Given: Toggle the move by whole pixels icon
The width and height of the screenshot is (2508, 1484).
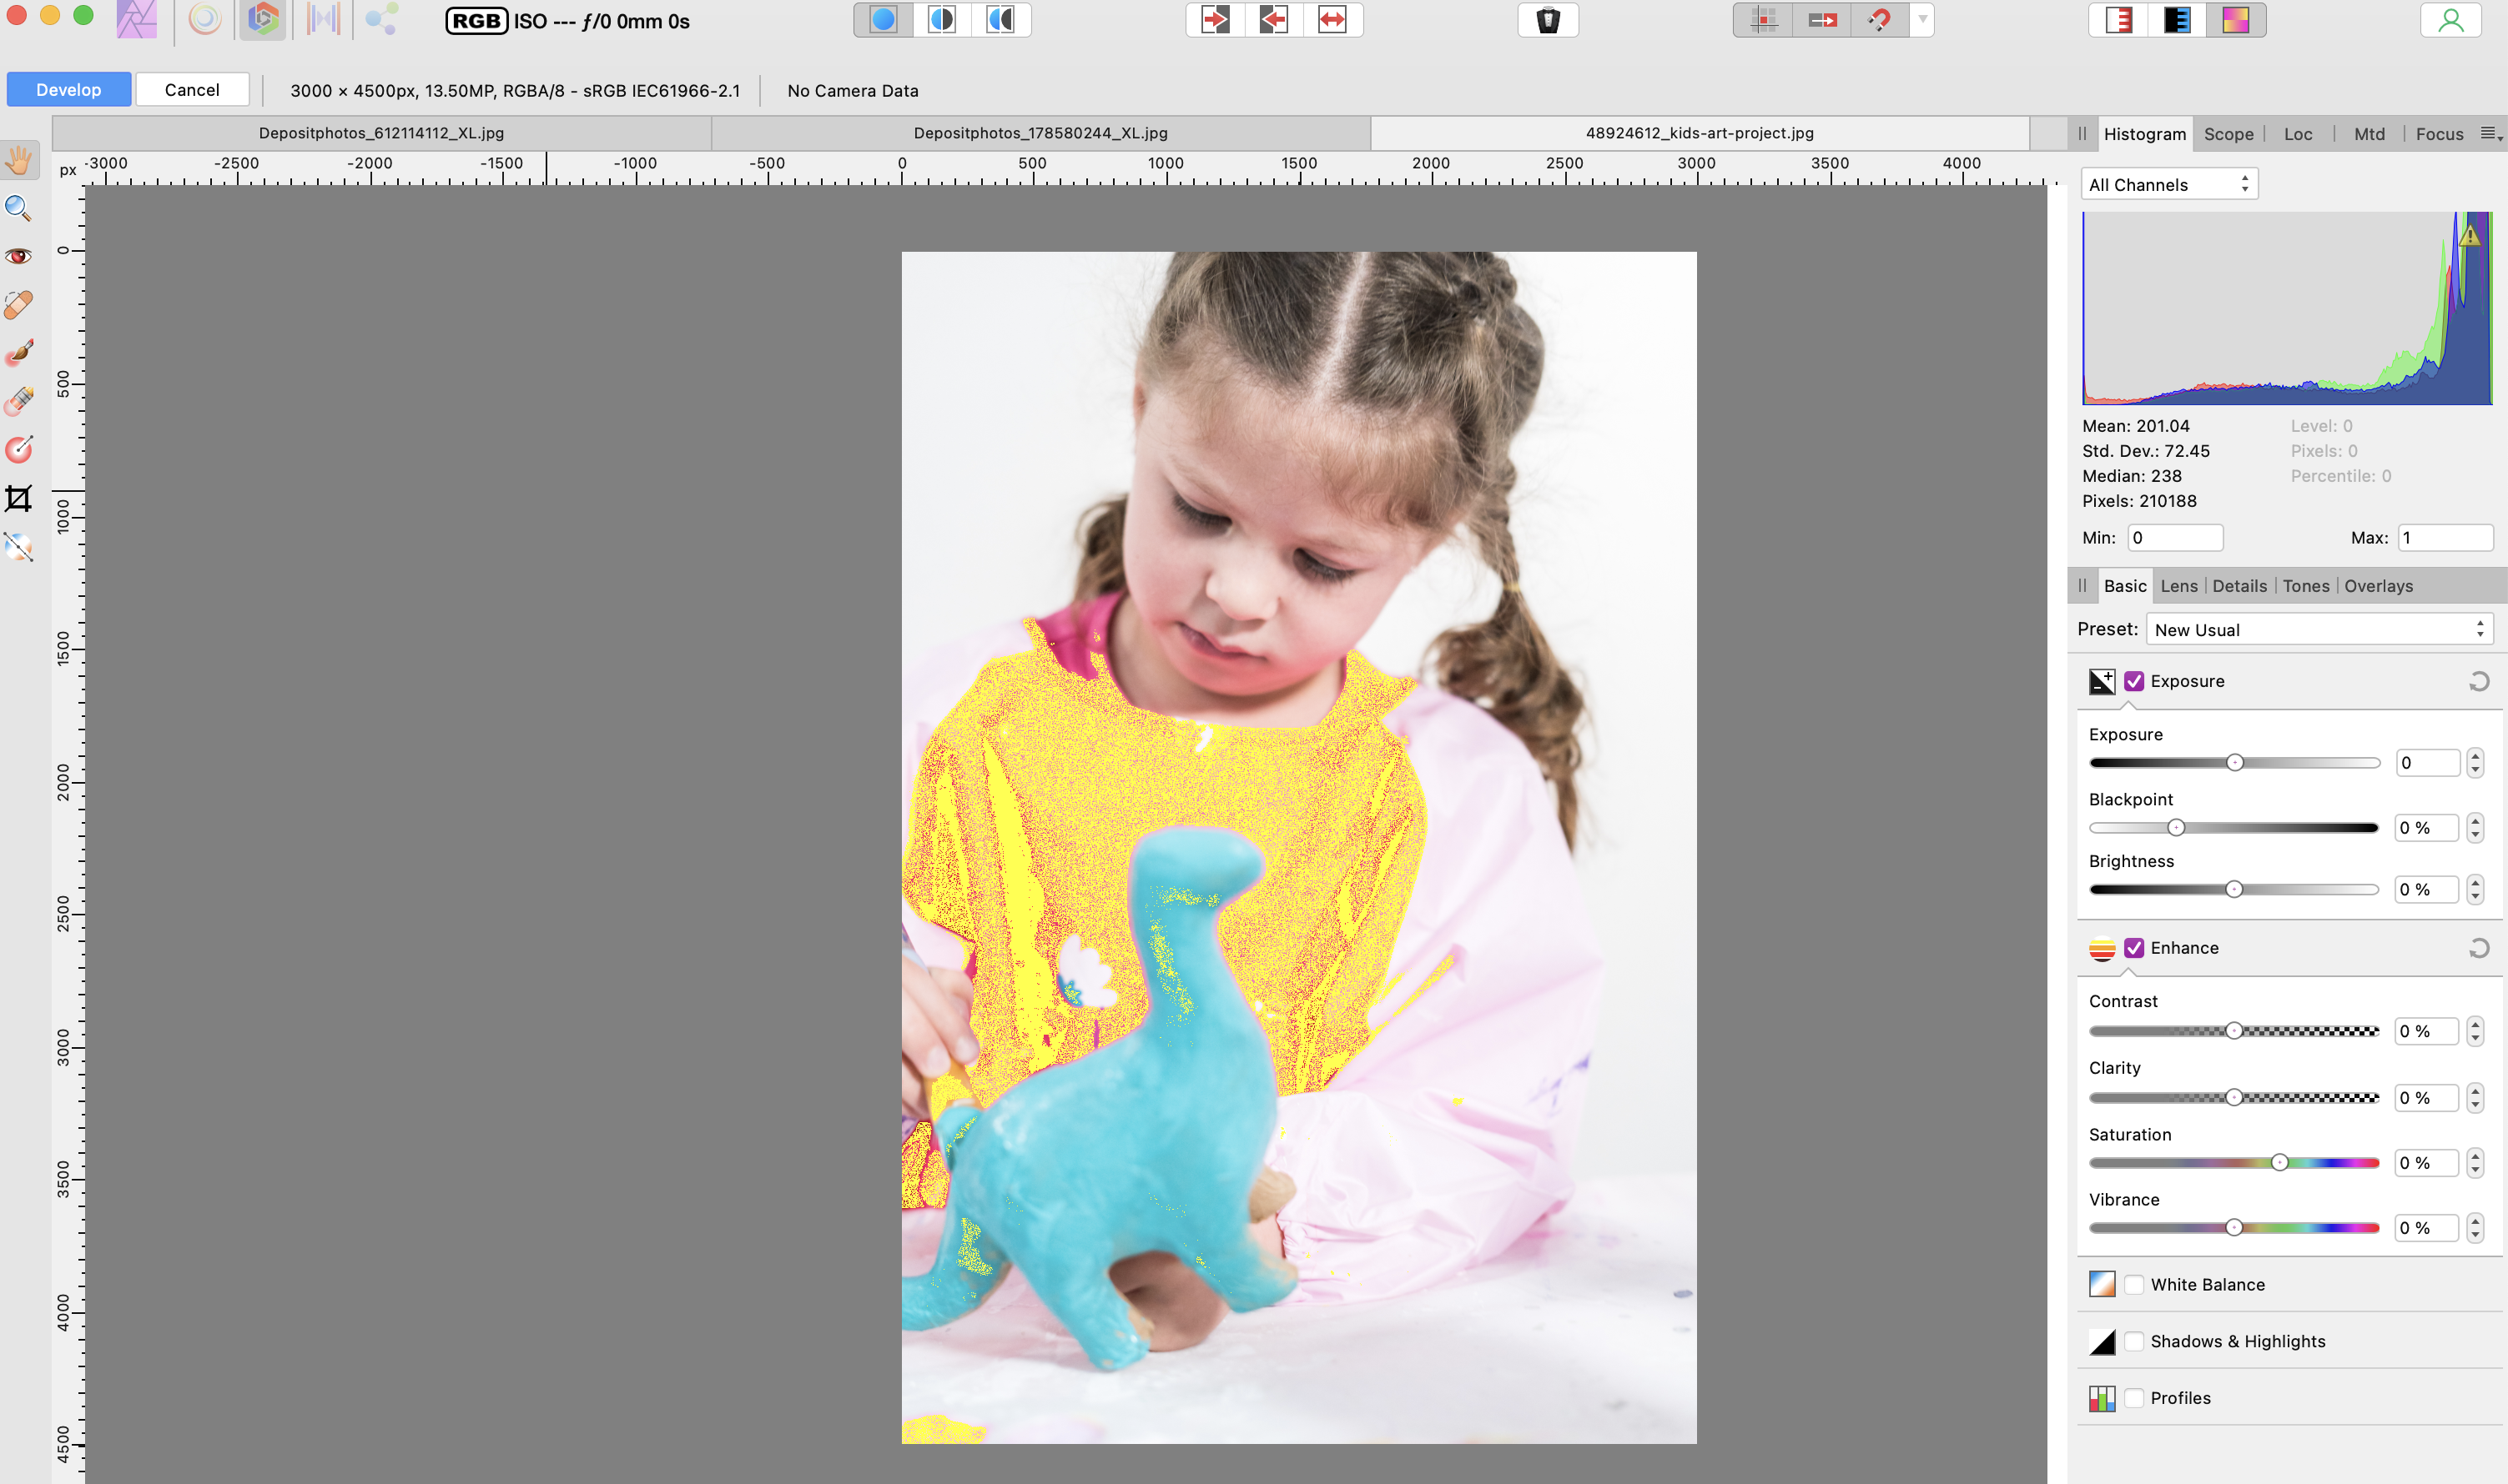Looking at the screenshot, I should 1821,20.
